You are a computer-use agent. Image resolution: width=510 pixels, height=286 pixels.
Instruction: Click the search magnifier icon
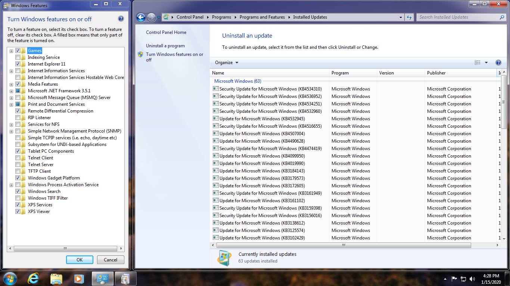tap(502, 17)
